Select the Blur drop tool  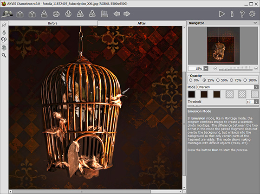tap(4, 32)
